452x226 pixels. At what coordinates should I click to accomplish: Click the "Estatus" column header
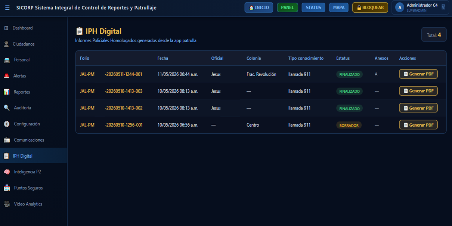343,58
